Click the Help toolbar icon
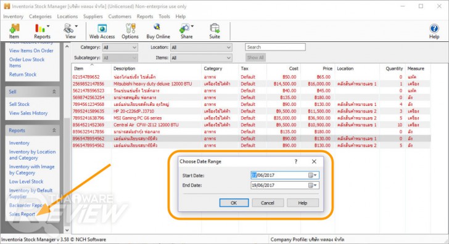 pyautogui.click(x=434, y=31)
